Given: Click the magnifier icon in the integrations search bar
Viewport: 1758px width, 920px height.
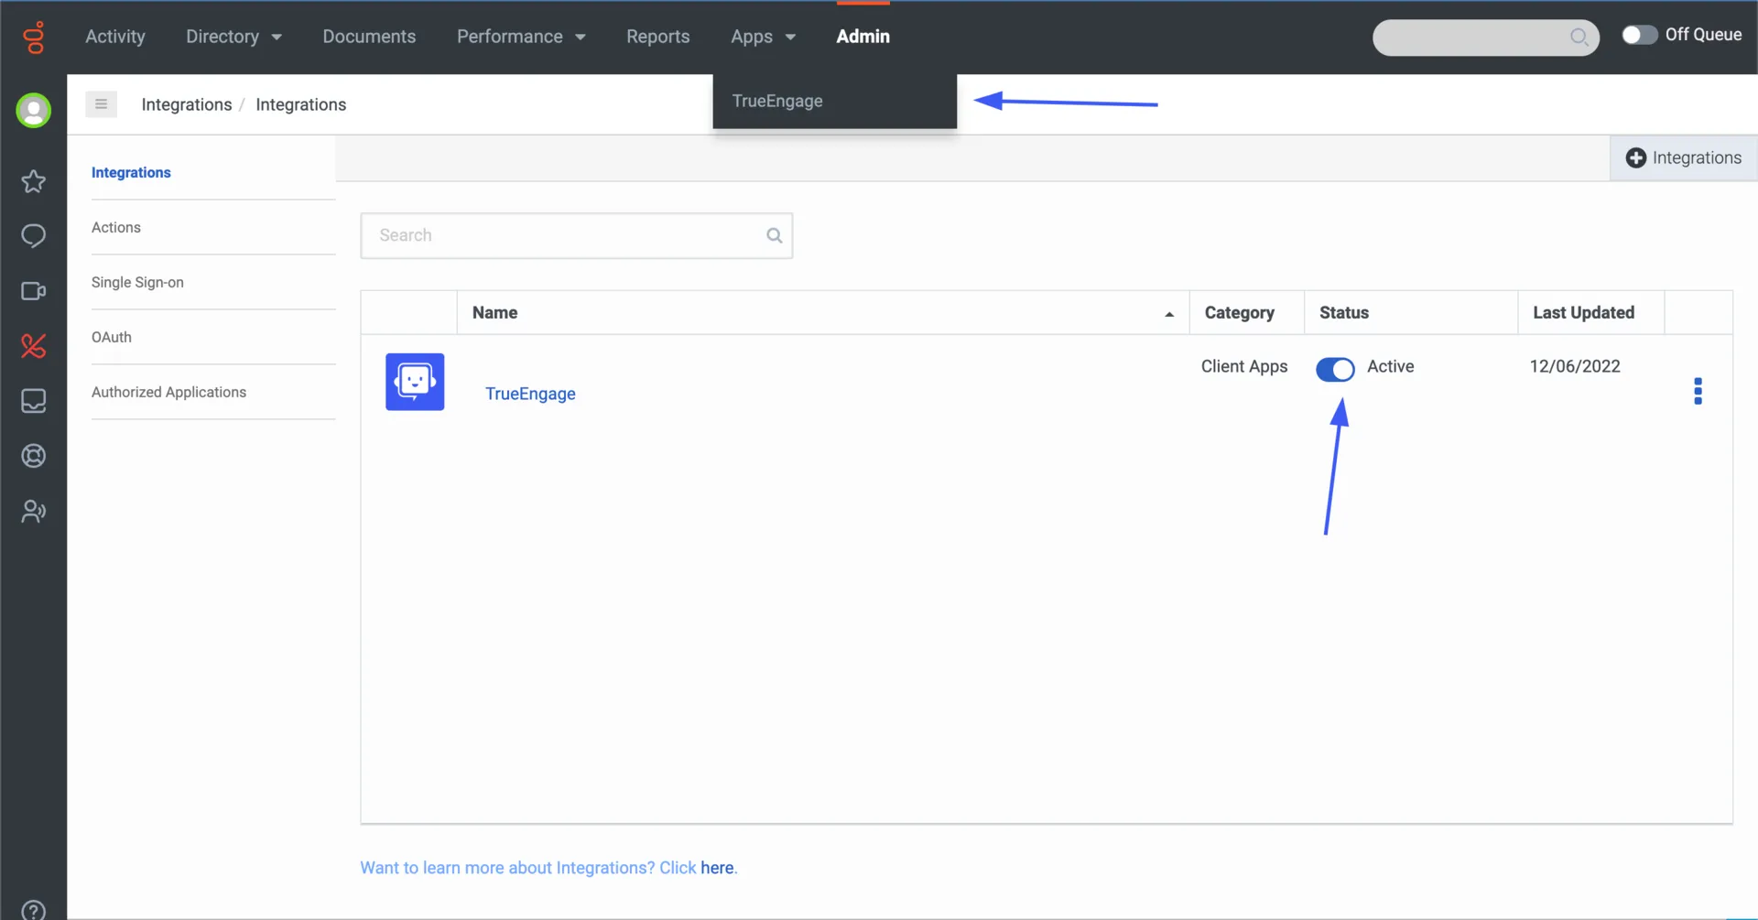Looking at the screenshot, I should [x=774, y=235].
